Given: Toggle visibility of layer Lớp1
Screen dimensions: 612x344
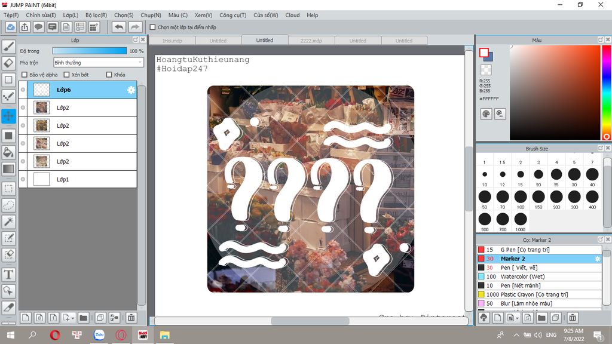Looking at the screenshot, I should click(x=23, y=179).
